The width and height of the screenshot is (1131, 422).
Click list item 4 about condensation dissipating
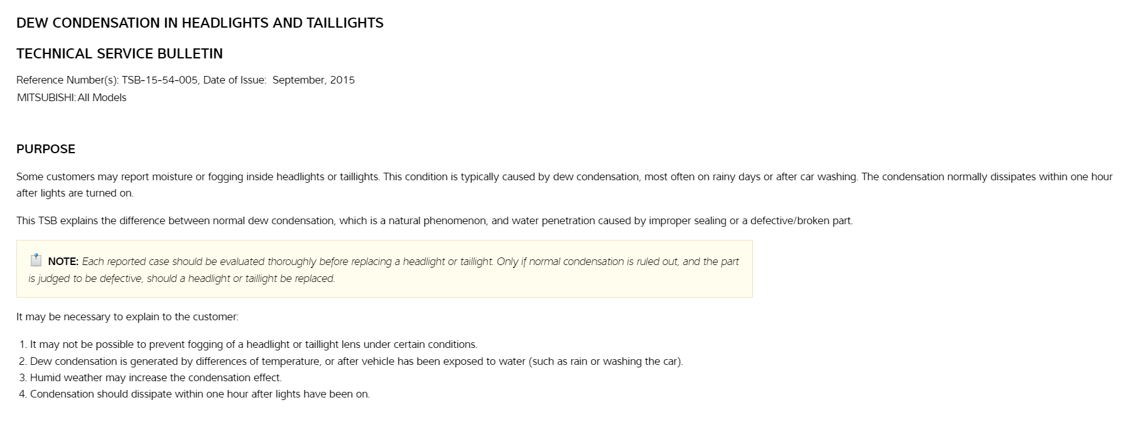pos(200,394)
